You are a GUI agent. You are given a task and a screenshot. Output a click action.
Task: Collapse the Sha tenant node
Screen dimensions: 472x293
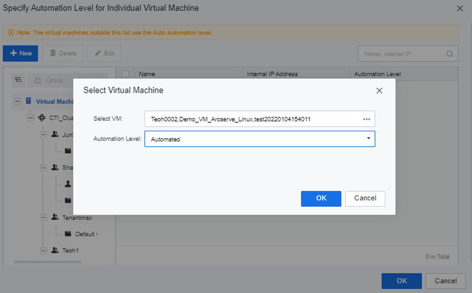(44, 168)
